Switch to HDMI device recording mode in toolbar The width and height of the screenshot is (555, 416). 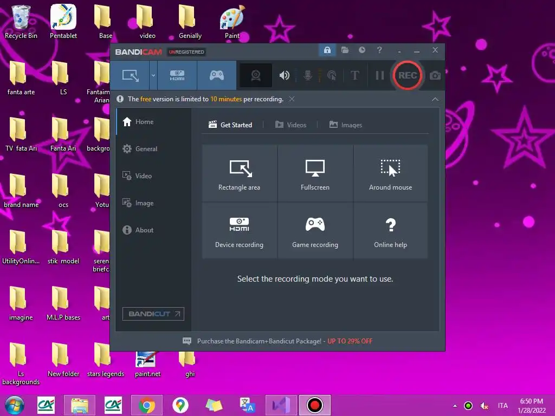pos(177,75)
